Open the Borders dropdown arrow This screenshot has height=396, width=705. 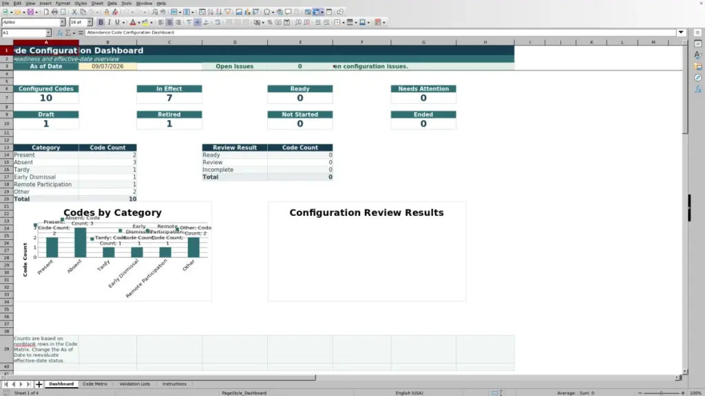(x=344, y=23)
